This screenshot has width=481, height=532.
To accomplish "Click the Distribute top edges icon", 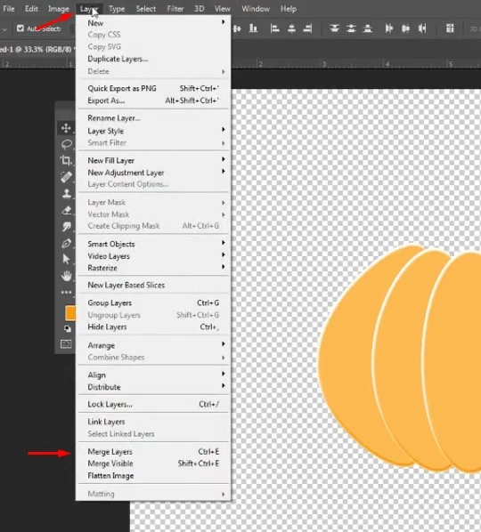I will coord(335,28).
